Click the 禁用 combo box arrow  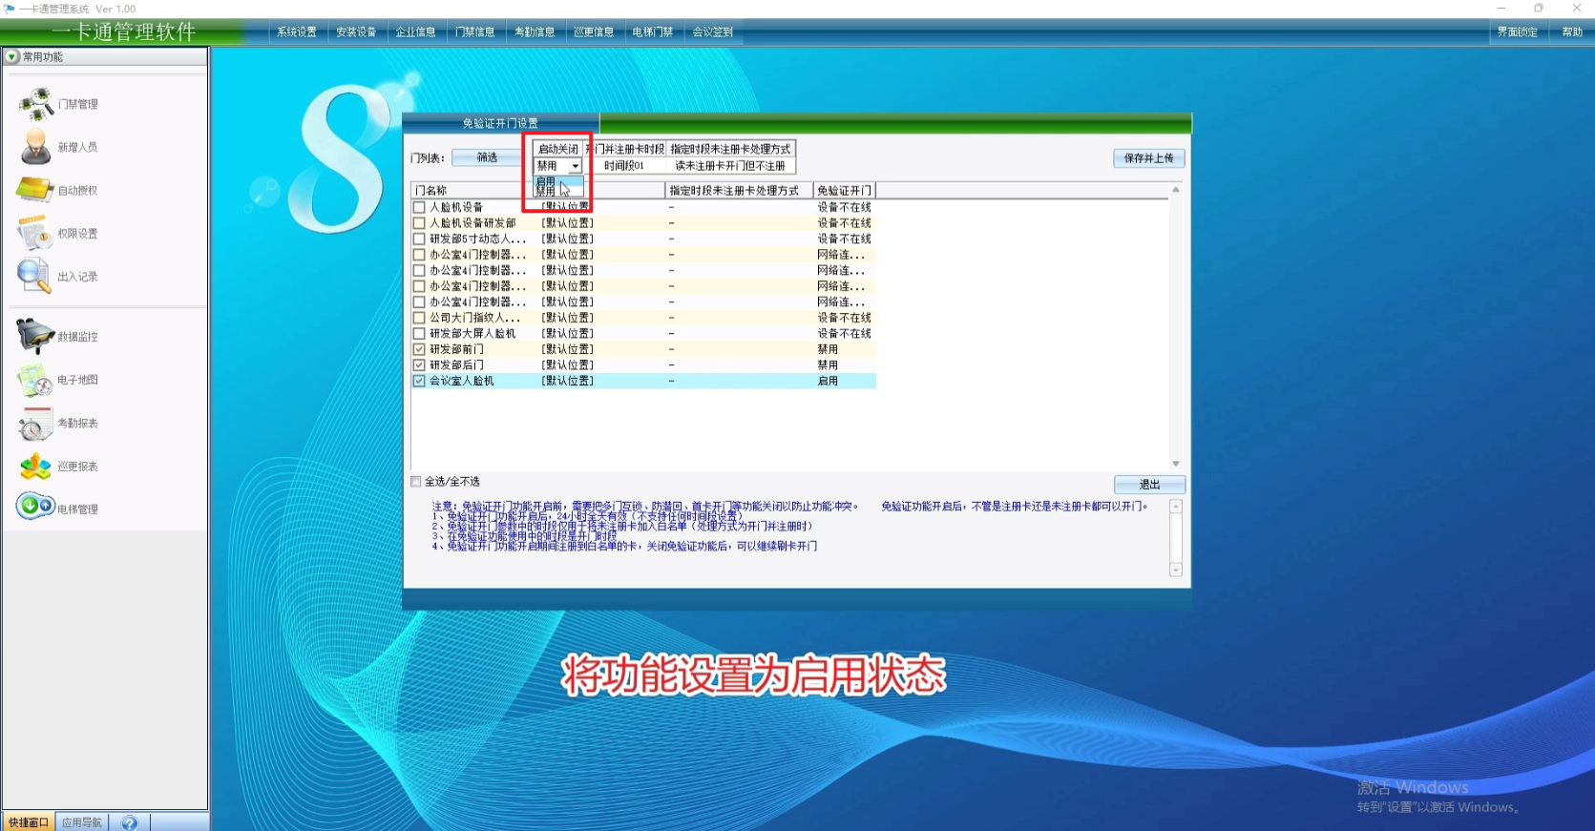[575, 166]
